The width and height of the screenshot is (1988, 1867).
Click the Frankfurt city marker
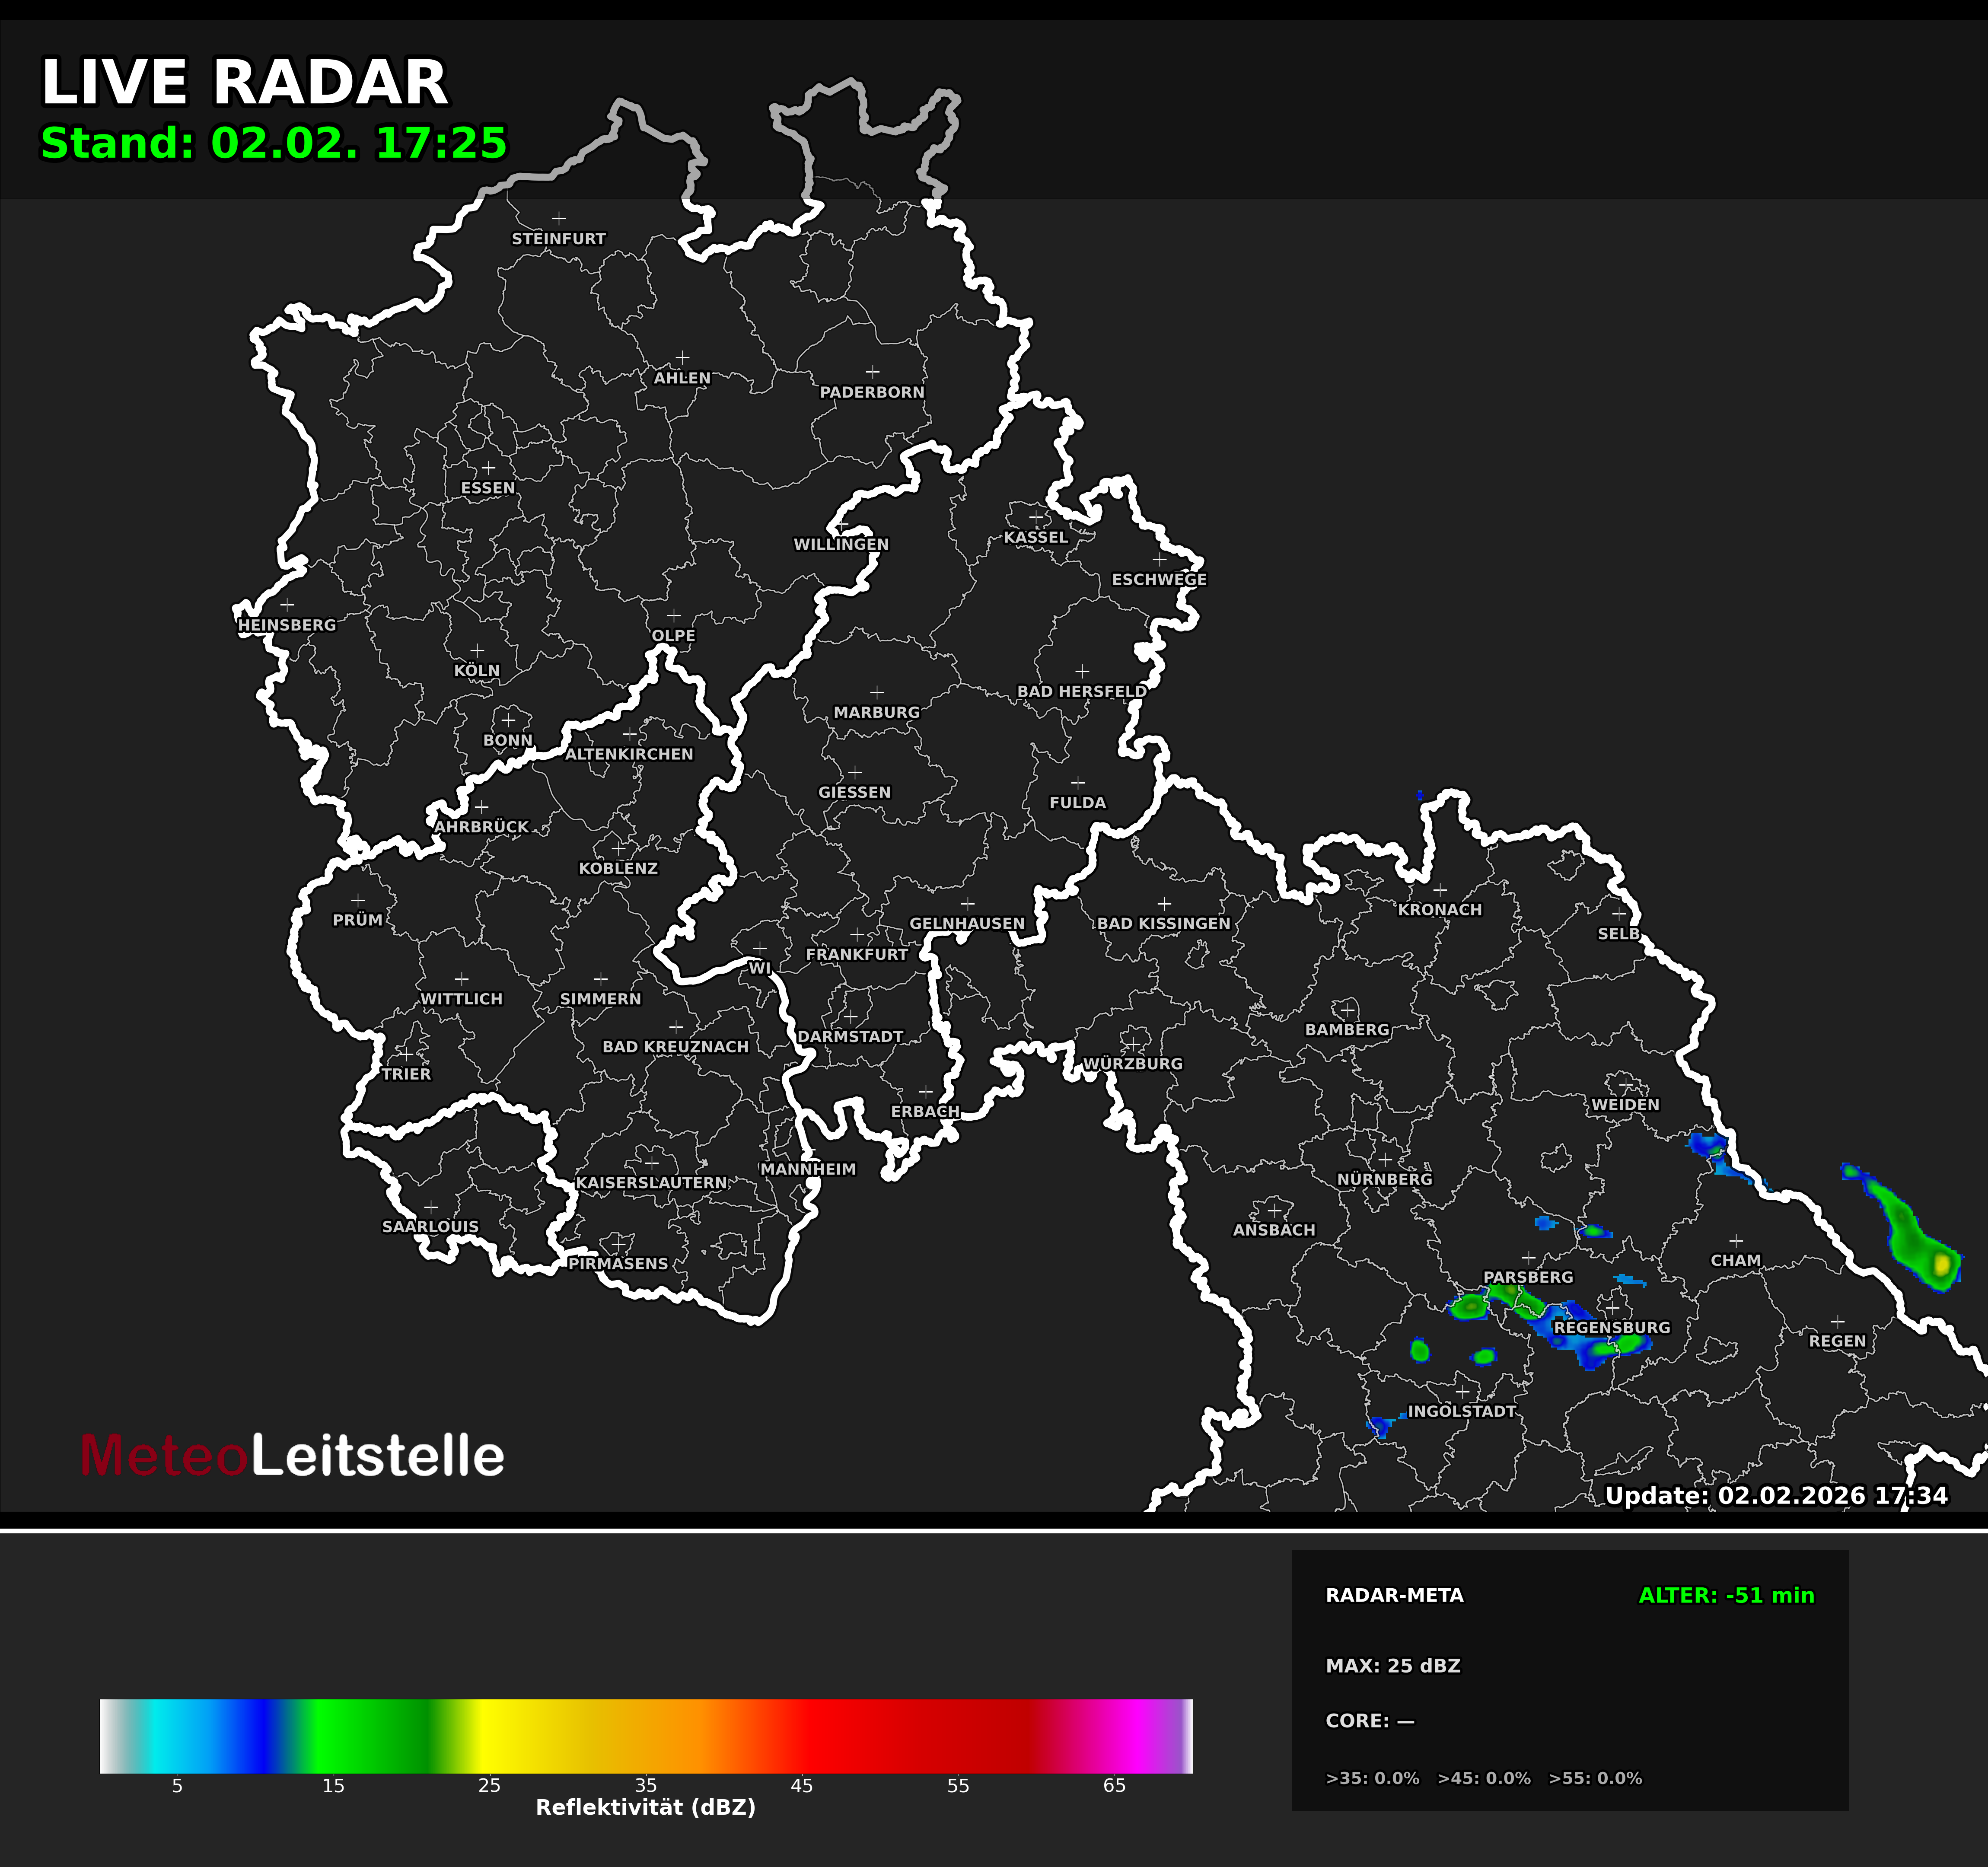pyautogui.click(x=857, y=934)
